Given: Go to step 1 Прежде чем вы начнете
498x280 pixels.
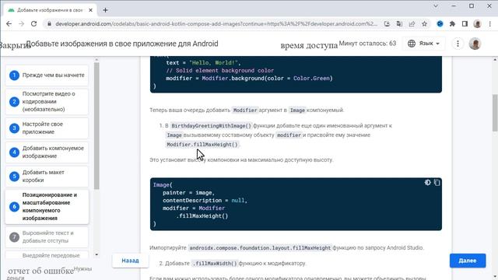Looking at the screenshot, I should [x=47, y=75].
